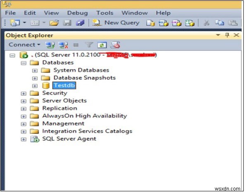245x193 pixels.
Task: Click the Stop square icon
Action: [76, 45]
